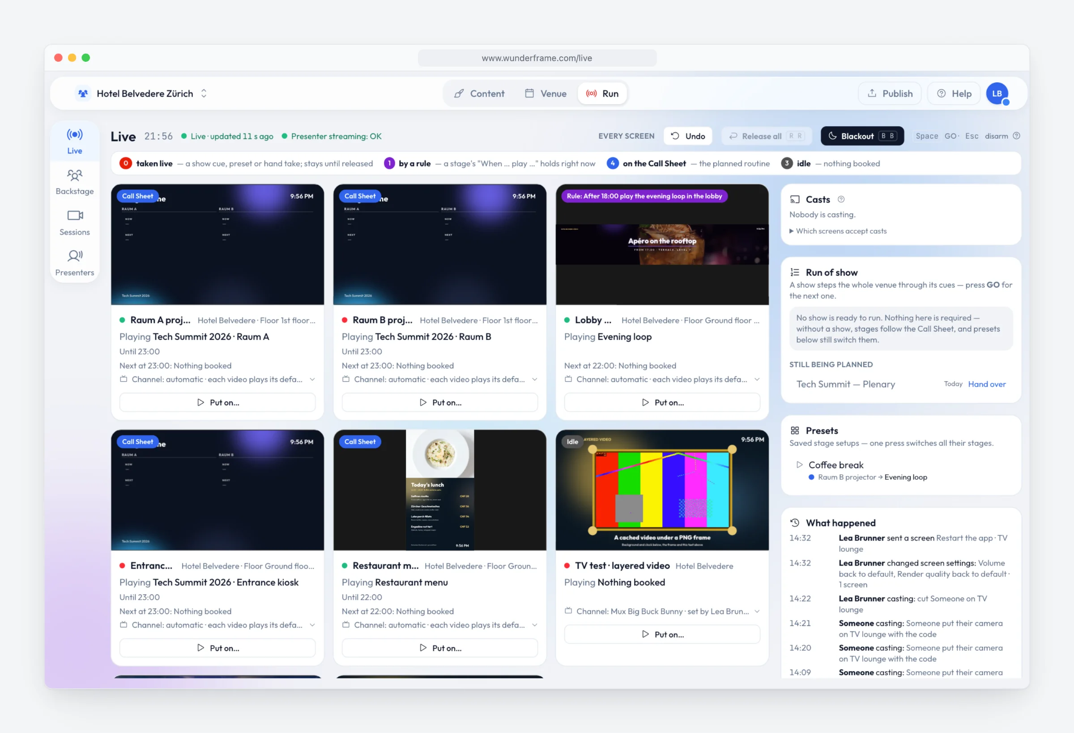Expand the Raum B projector channel chevron
Viewport: 1074px width, 733px height.
pos(535,379)
